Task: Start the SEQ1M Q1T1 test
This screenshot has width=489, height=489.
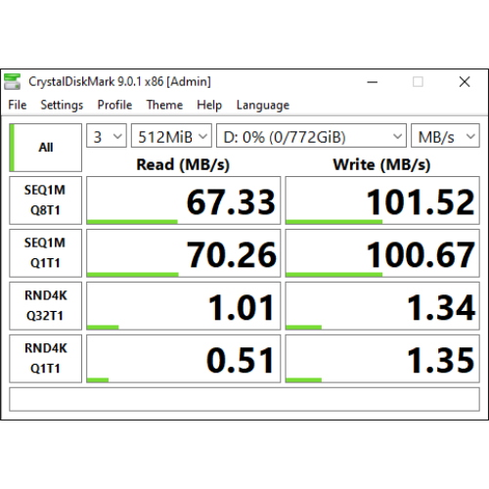Action: click(x=45, y=253)
